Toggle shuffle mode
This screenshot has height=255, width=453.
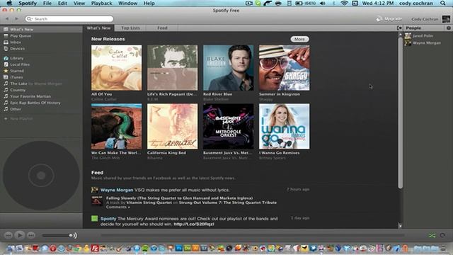(432, 236)
